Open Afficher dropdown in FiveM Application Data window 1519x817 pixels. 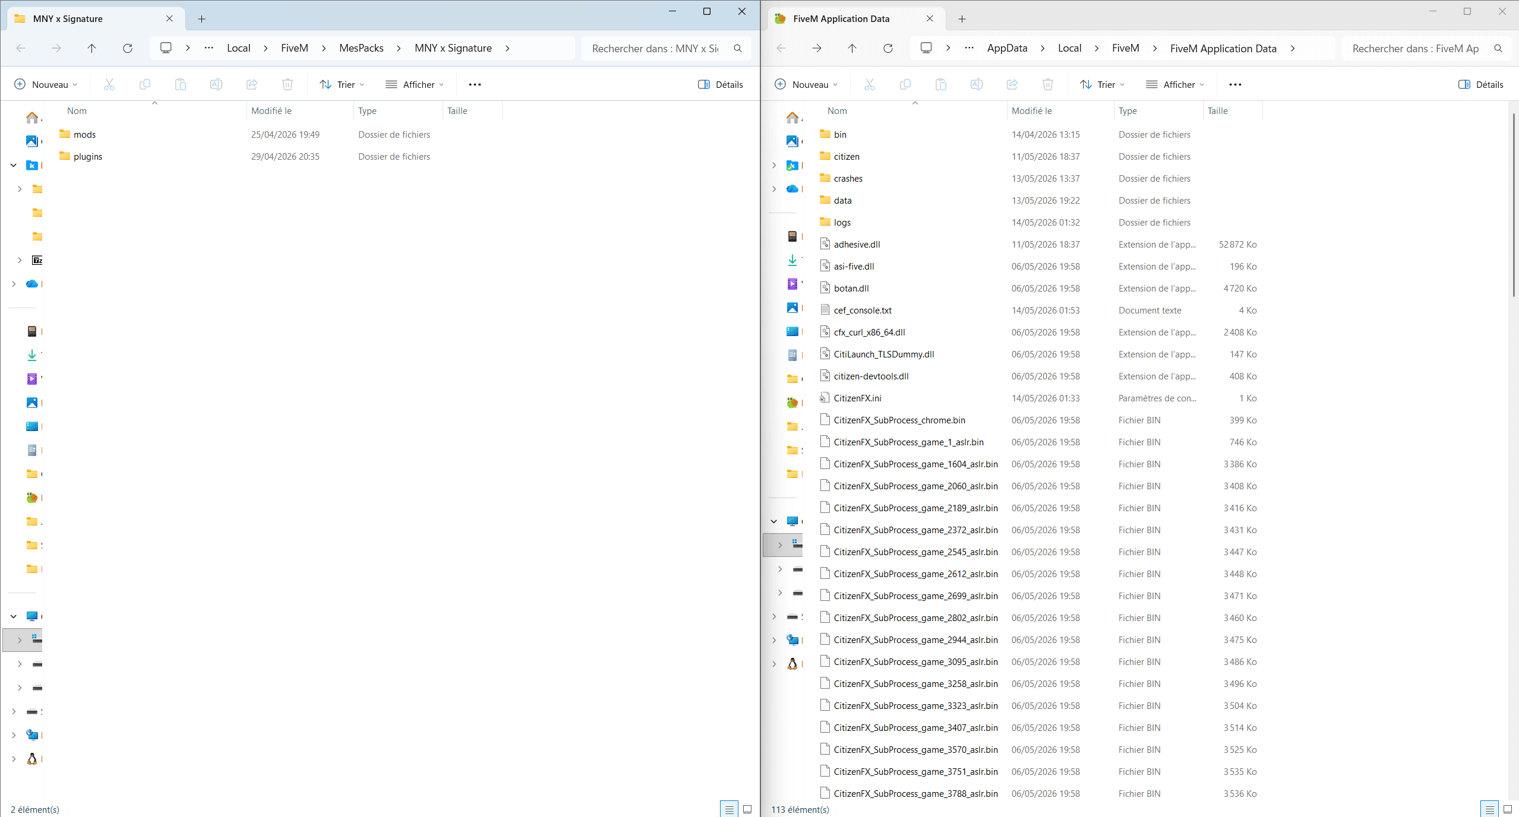[x=1175, y=84]
